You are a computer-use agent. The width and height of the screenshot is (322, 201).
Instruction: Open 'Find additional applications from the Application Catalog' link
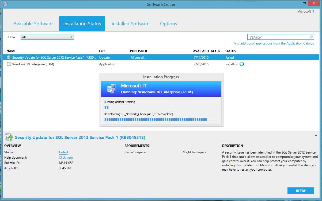coord(274,43)
